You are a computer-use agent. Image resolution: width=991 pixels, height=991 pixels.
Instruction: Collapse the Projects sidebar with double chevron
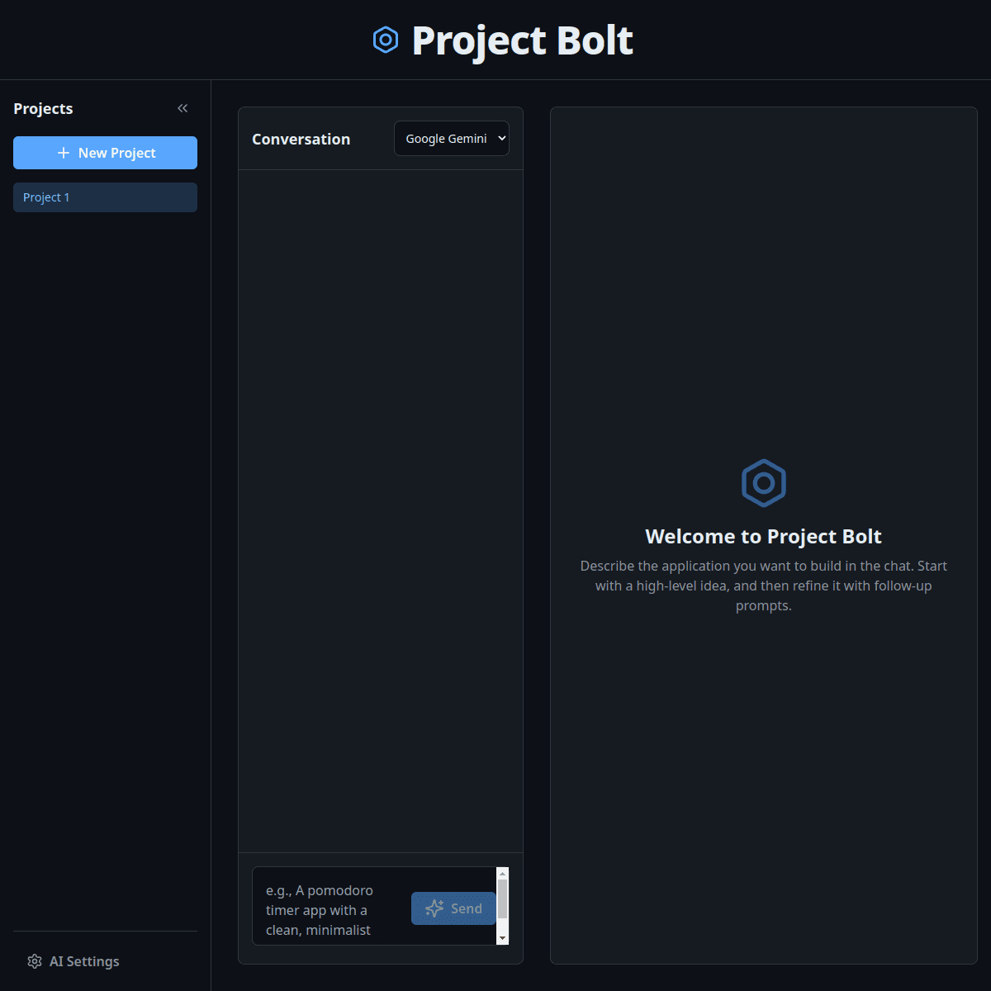tap(183, 108)
